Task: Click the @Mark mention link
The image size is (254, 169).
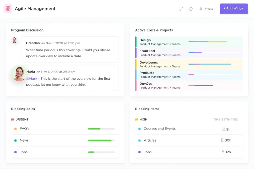Action: click(x=32, y=79)
